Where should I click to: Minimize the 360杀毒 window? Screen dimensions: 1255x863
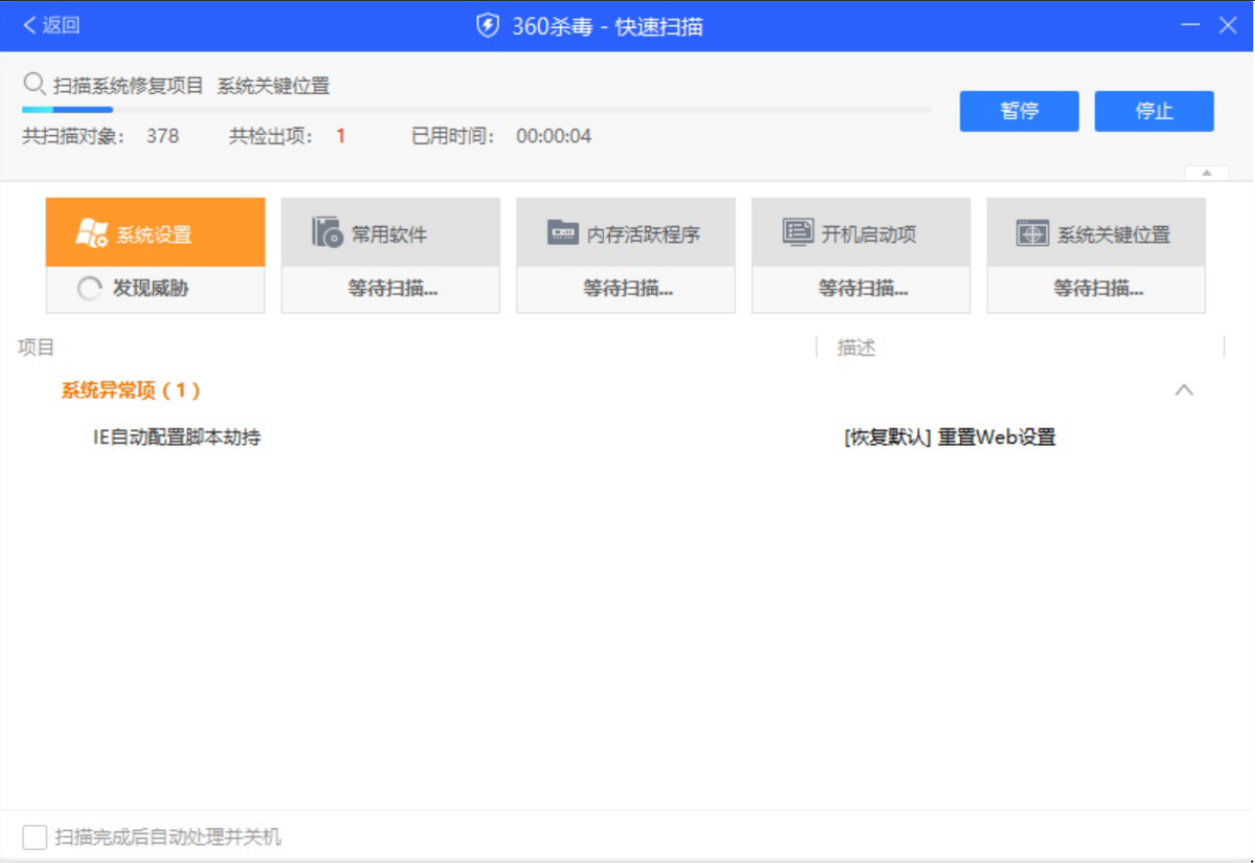pyautogui.click(x=1190, y=26)
